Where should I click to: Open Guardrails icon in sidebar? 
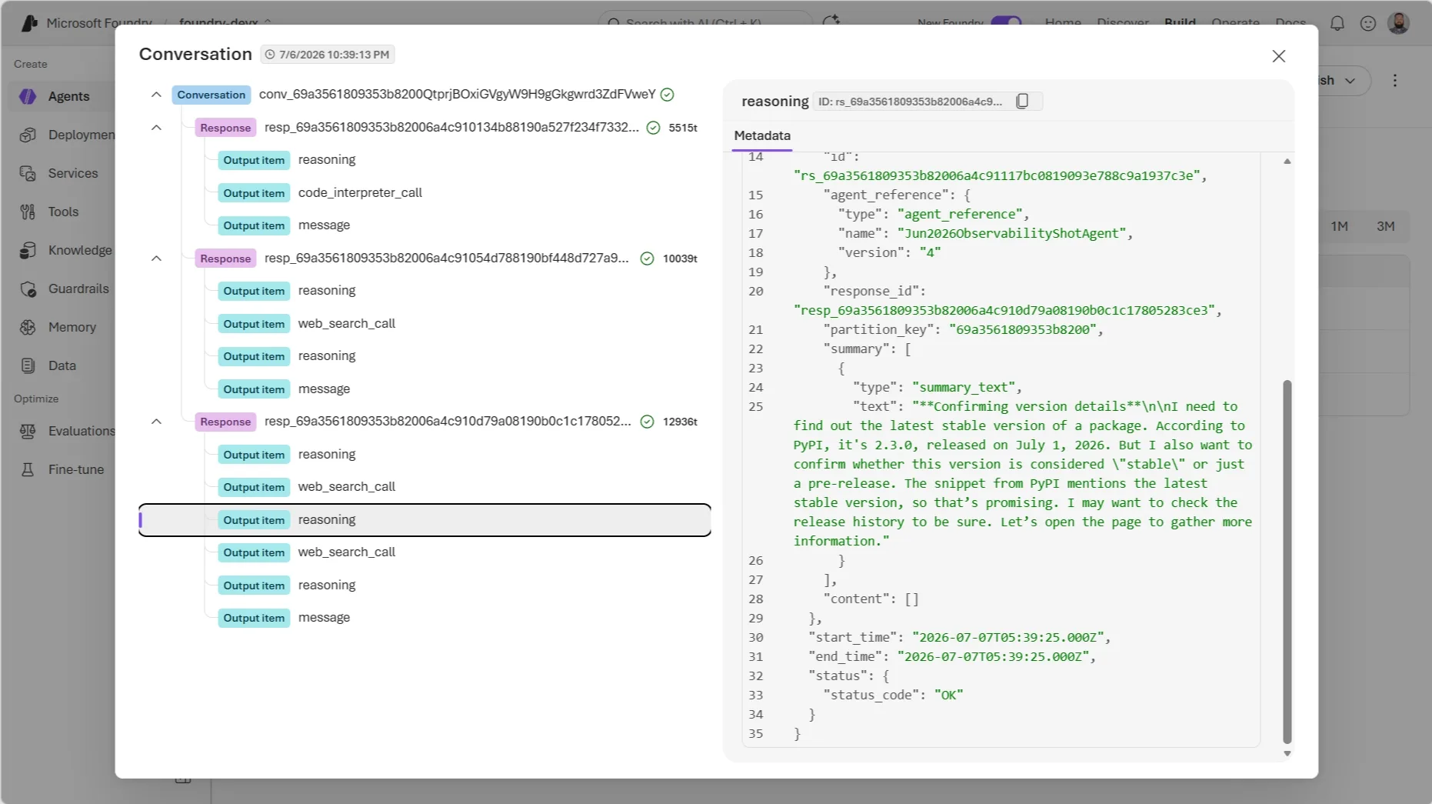(28, 289)
